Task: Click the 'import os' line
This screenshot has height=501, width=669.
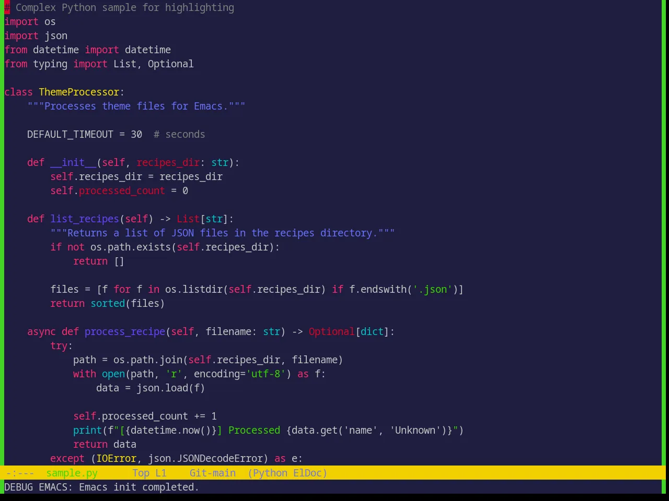Action: click(30, 21)
